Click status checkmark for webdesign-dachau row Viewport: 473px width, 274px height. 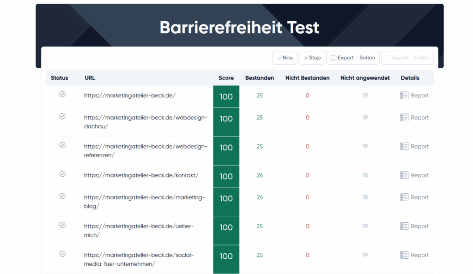[x=62, y=116]
